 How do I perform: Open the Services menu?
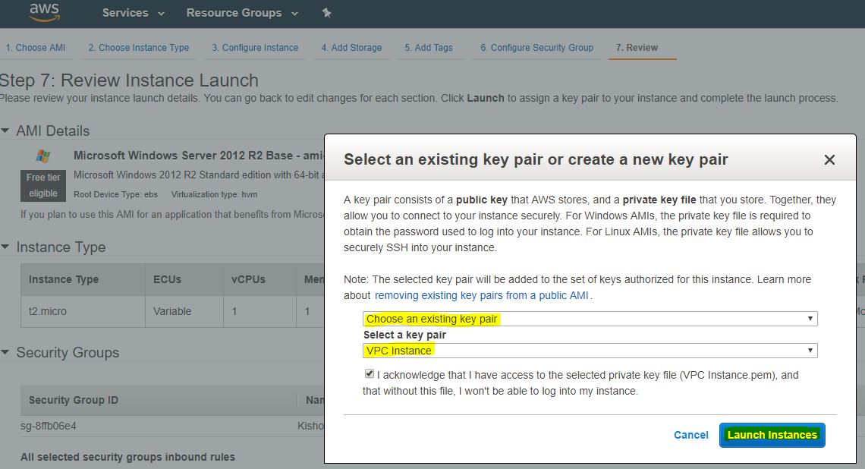[133, 13]
